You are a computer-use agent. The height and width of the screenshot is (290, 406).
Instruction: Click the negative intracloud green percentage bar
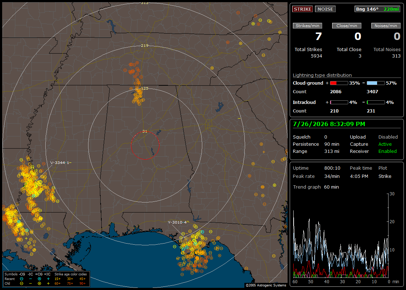(x=376, y=102)
